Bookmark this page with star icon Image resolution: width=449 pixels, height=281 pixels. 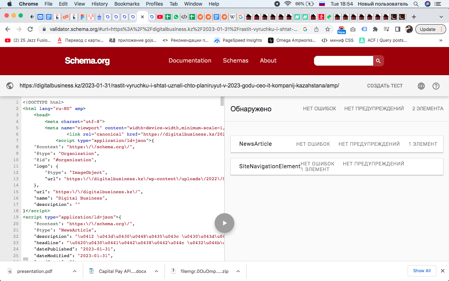328,29
